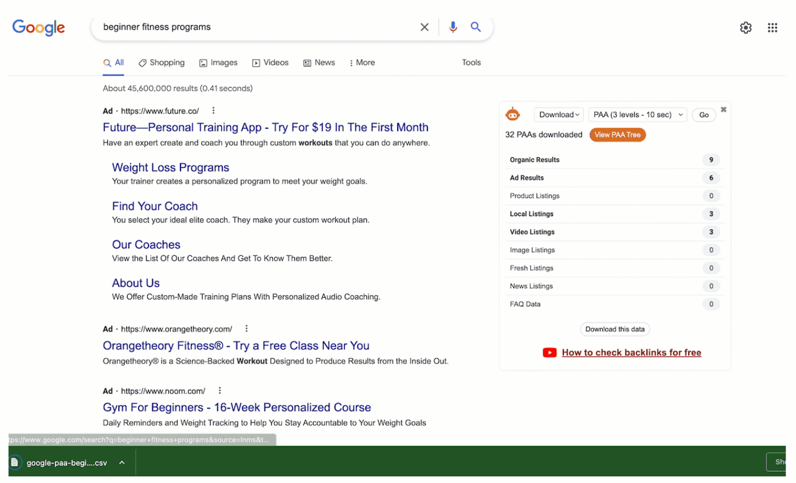Open the PAA levels dropdown
Screen dimensions: 796x483
tap(637, 114)
